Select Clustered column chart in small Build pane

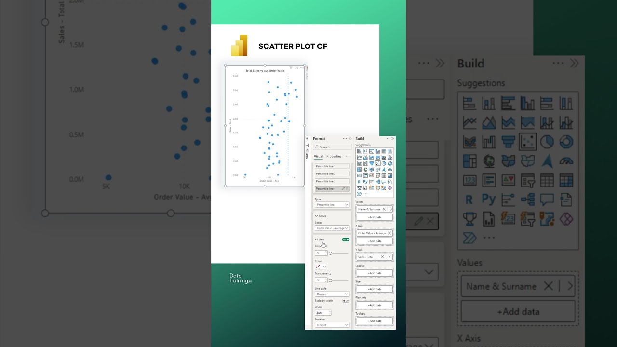377,151
